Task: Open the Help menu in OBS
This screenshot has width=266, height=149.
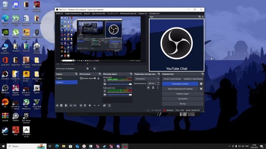Action: pos(154,13)
